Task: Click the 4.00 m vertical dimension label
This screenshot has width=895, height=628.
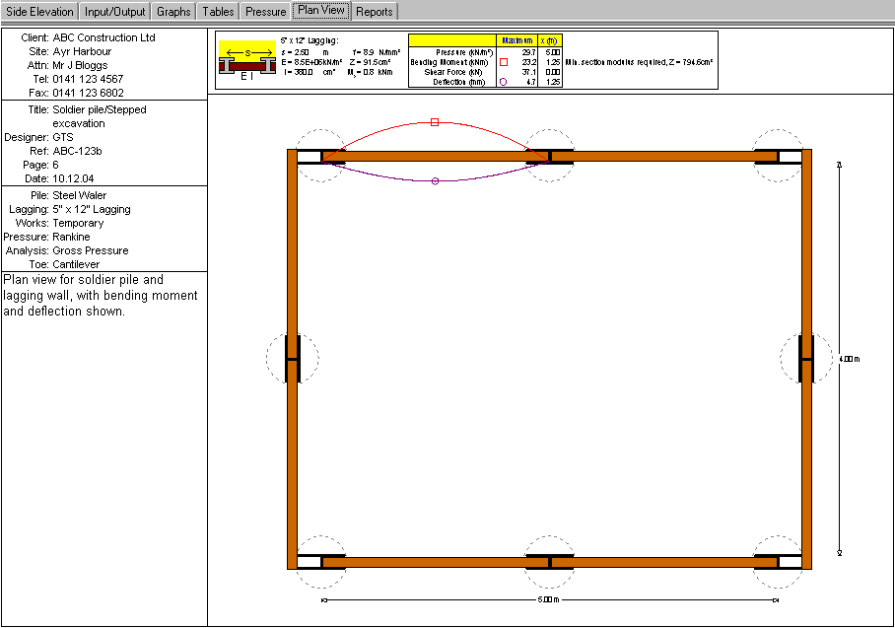Action: 850,359
